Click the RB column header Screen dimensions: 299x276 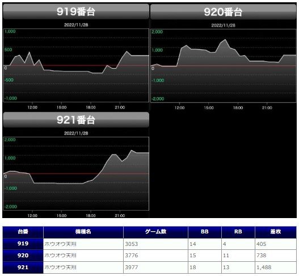click(x=238, y=232)
